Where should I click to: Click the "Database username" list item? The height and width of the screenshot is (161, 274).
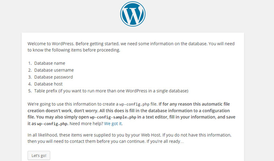click(x=54, y=70)
